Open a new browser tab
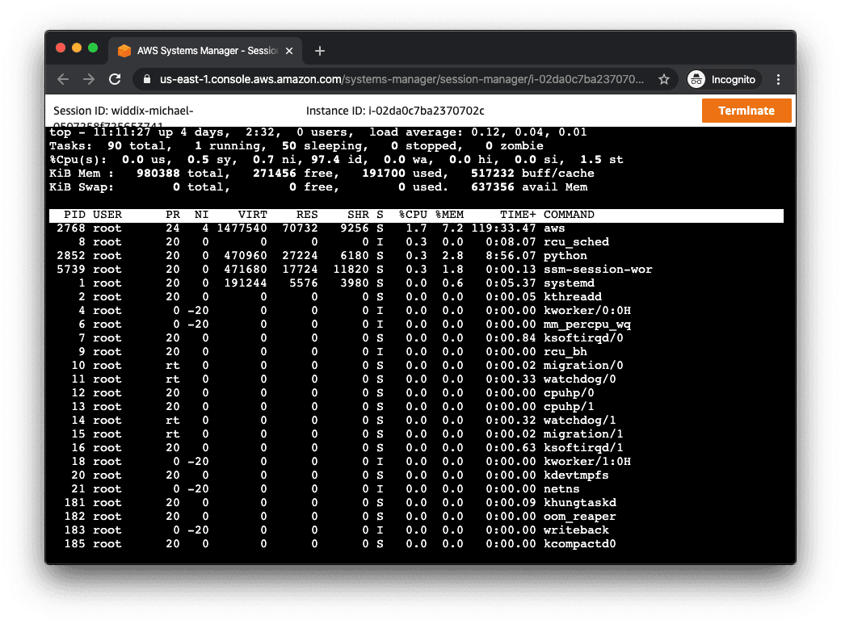841x624 pixels. tap(319, 51)
